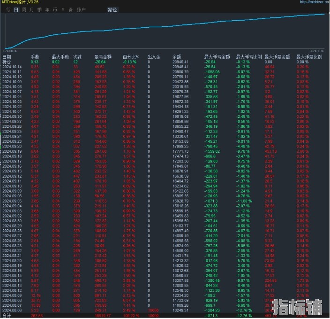Click the 盈亏金额 column header
The width and height of the screenshot is (330, 319).
[x=103, y=57]
